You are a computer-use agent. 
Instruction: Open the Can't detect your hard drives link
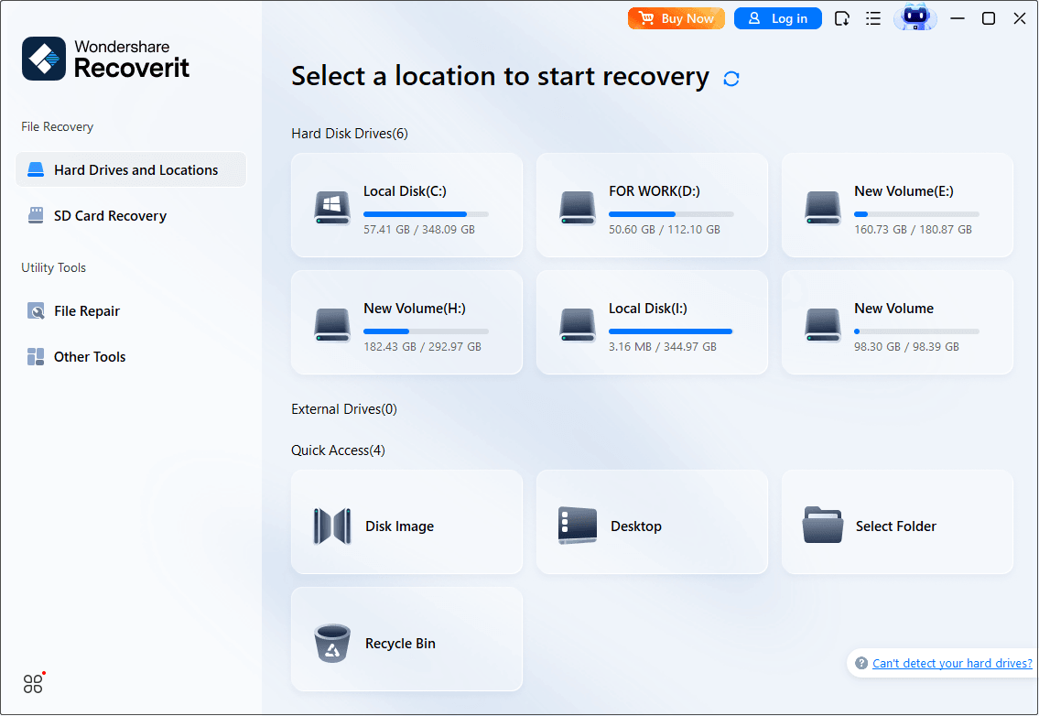pyautogui.click(x=951, y=663)
